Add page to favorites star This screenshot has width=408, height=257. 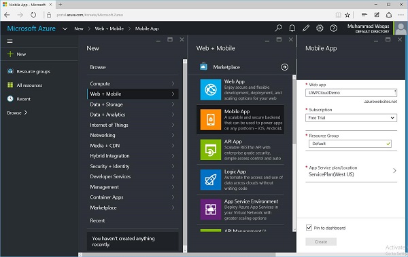(347, 15)
